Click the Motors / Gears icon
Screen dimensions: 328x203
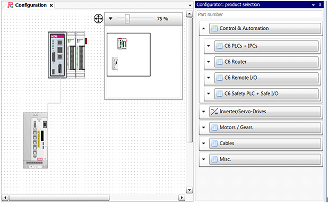point(214,128)
